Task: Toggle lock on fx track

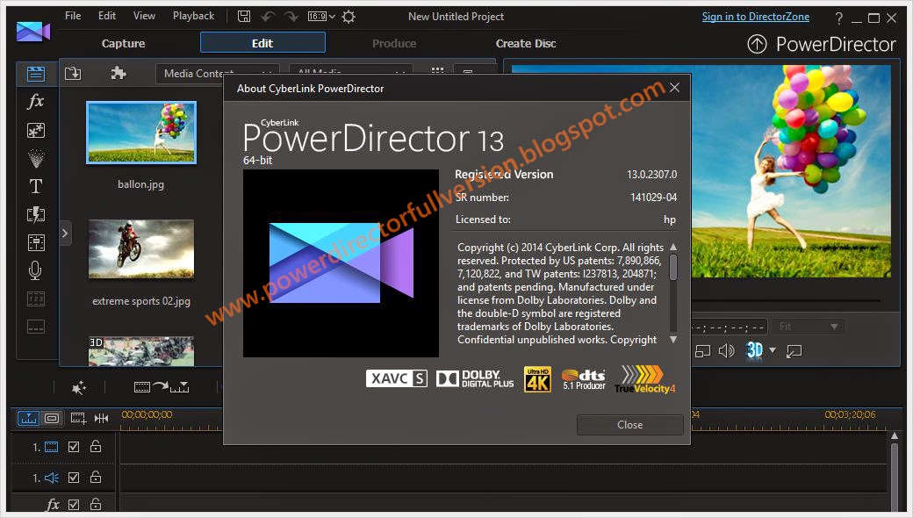Action: 96,504
